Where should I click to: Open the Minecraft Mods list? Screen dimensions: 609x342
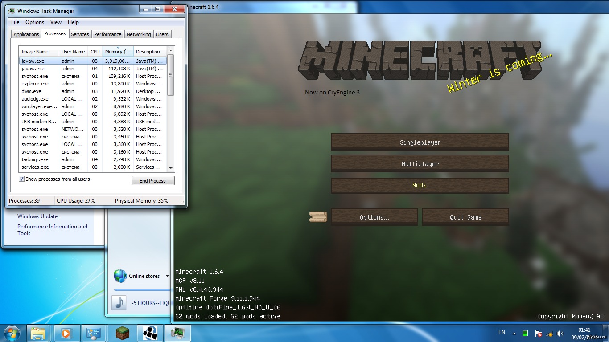[420, 185]
